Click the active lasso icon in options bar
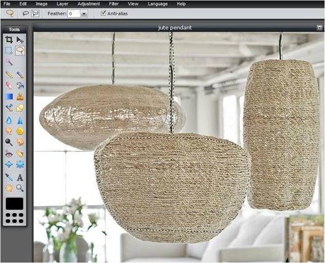The image size is (325, 263). [x=9, y=14]
